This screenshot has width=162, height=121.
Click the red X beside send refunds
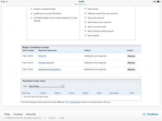[x=85, y=35]
